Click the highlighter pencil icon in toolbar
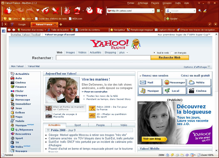Viewport: 219px width, 158px height. [205, 11]
